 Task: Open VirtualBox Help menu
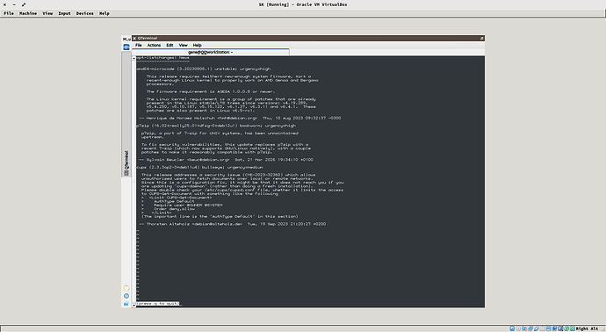coord(105,13)
